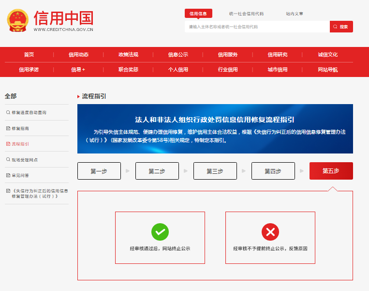Click the magnifier icon beside 现场受理网点
The image size is (369, 291).
click(x=8, y=159)
